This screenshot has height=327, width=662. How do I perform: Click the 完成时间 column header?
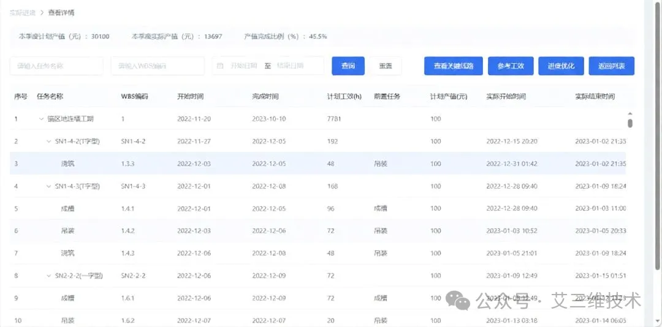tap(265, 97)
